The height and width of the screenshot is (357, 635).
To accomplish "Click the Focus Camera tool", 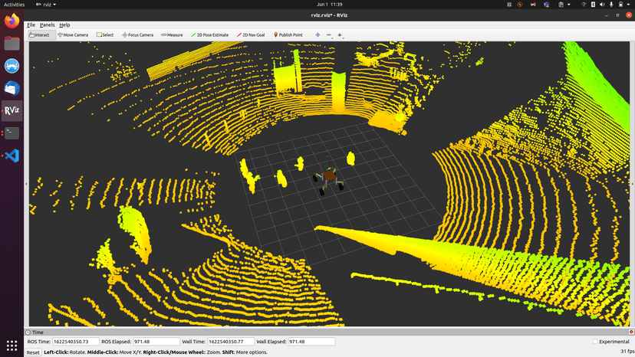I will 137,34.
